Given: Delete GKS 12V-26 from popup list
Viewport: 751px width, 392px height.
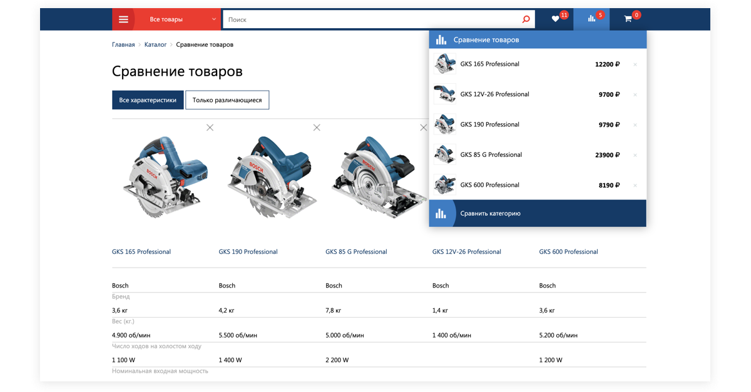Looking at the screenshot, I should 635,95.
